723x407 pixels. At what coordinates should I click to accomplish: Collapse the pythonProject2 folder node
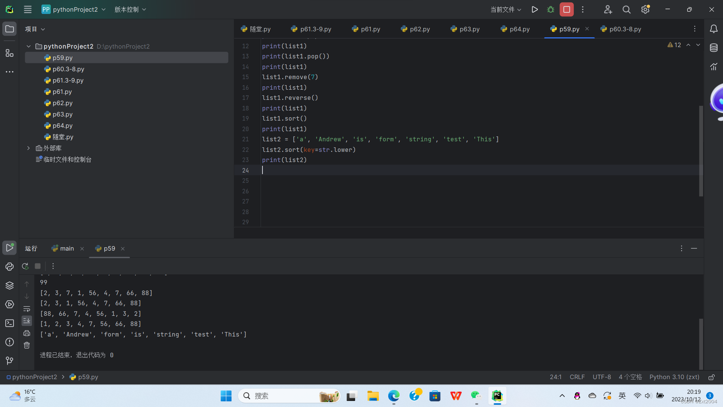click(29, 46)
